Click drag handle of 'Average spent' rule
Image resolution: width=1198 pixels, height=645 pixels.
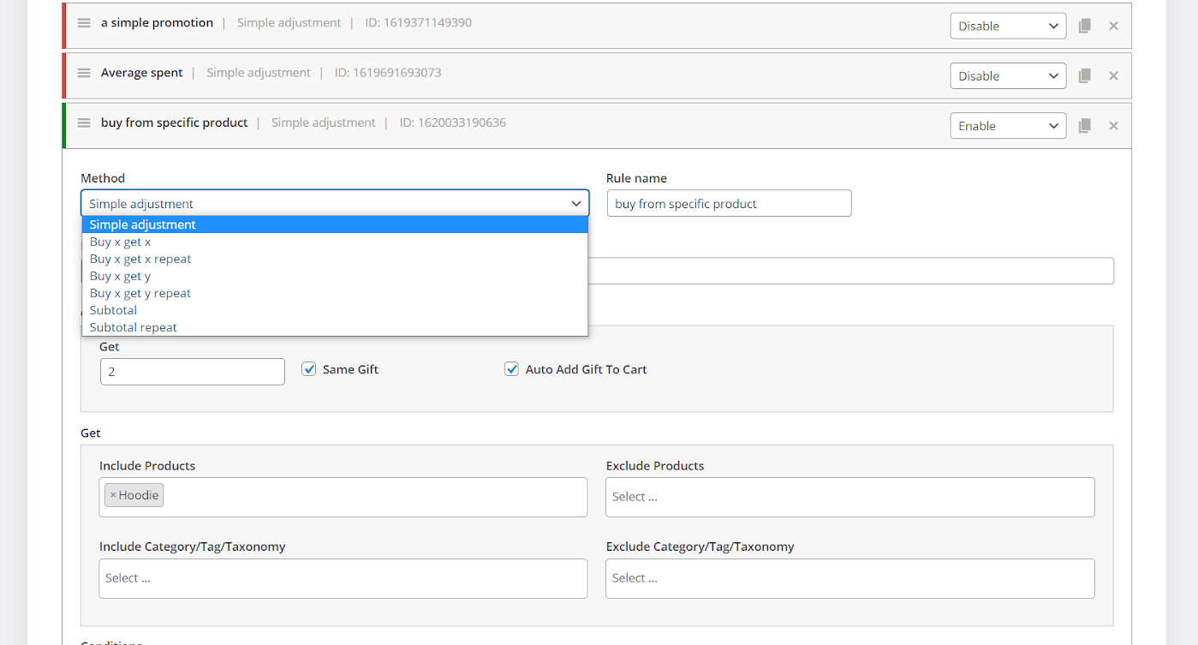pyautogui.click(x=84, y=73)
